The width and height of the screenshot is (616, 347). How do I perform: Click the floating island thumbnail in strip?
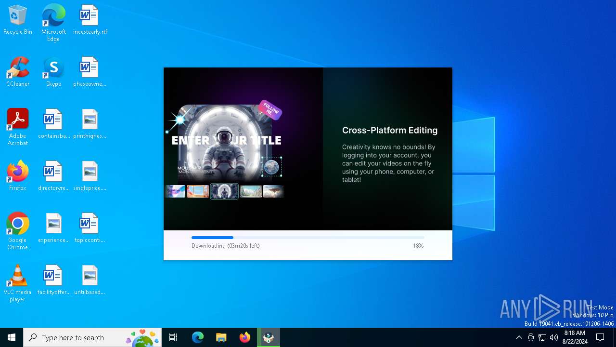pos(273,191)
